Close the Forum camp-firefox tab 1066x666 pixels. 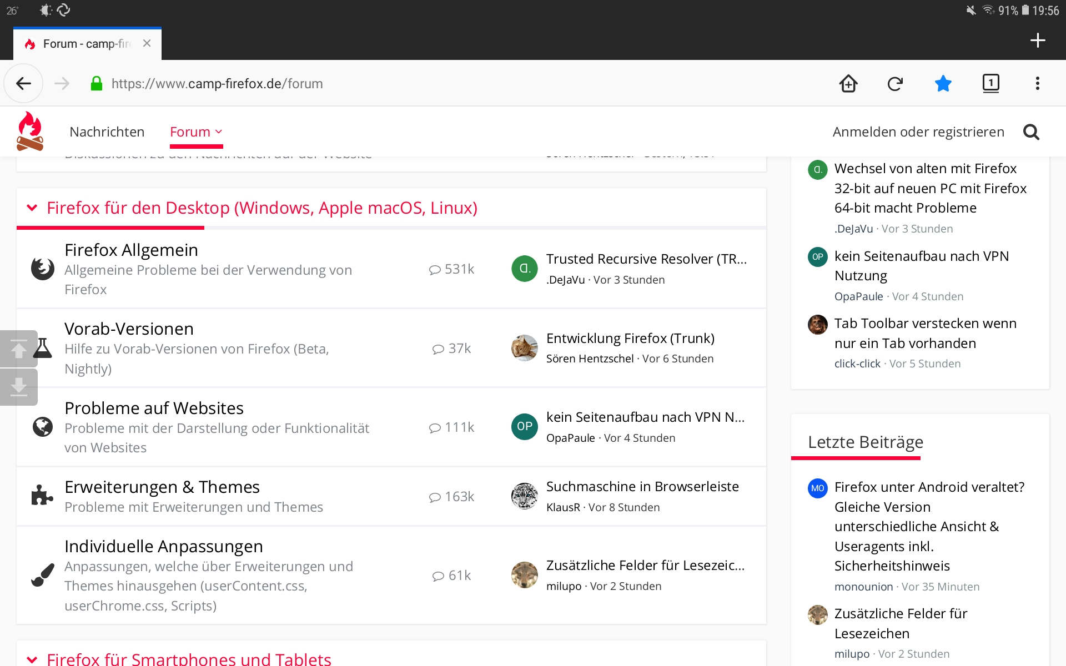(147, 43)
